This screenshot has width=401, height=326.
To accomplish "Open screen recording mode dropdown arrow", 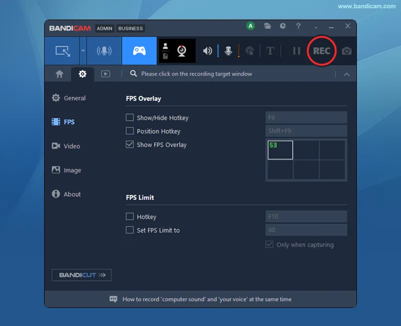I will pos(83,51).
